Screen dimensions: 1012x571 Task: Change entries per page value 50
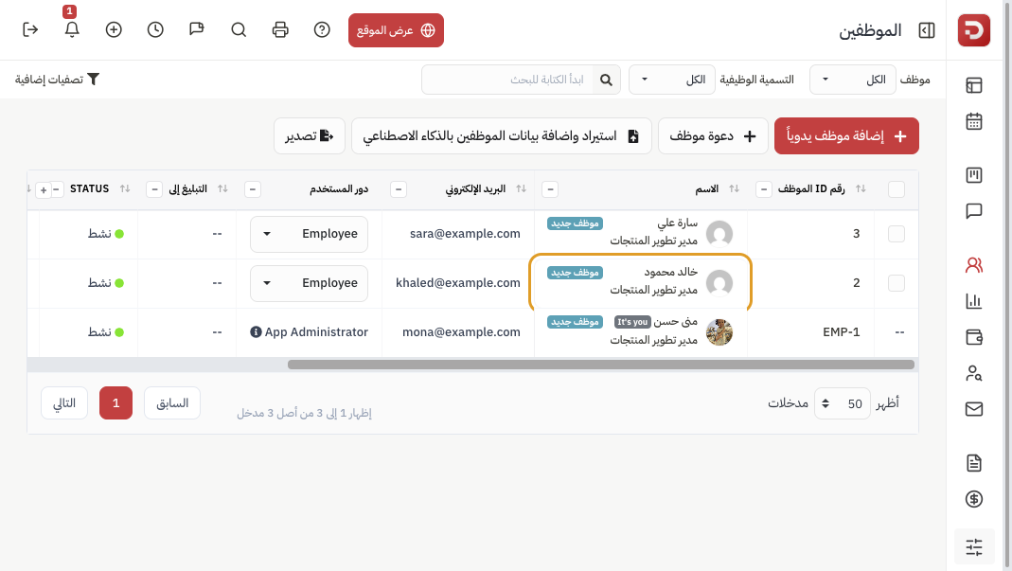coord(843,403)
